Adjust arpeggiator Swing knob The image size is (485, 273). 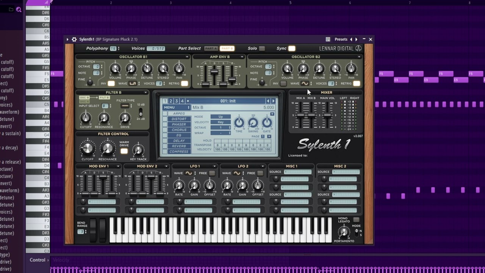coord(253,122)
